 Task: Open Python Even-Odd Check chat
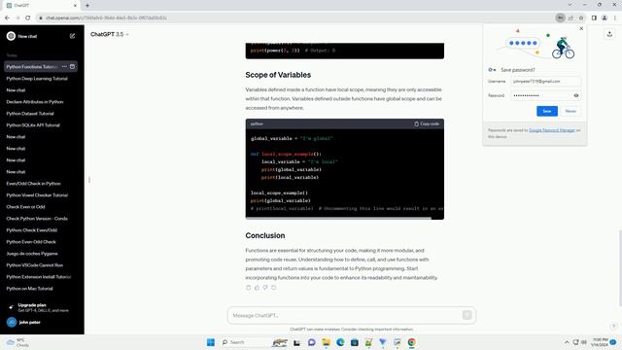[31, 242]
